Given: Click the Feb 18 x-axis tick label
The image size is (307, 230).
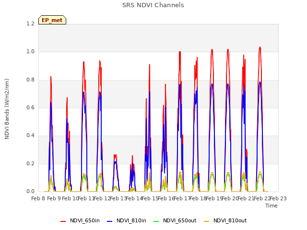Looking at the screenshot, I should coord(198,198).
